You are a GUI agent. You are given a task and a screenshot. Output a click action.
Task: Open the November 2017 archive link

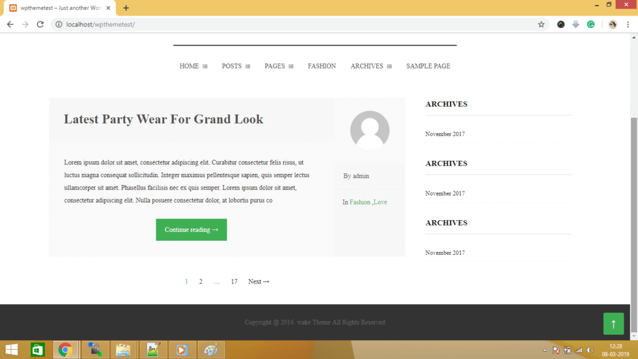coord(444,133)
